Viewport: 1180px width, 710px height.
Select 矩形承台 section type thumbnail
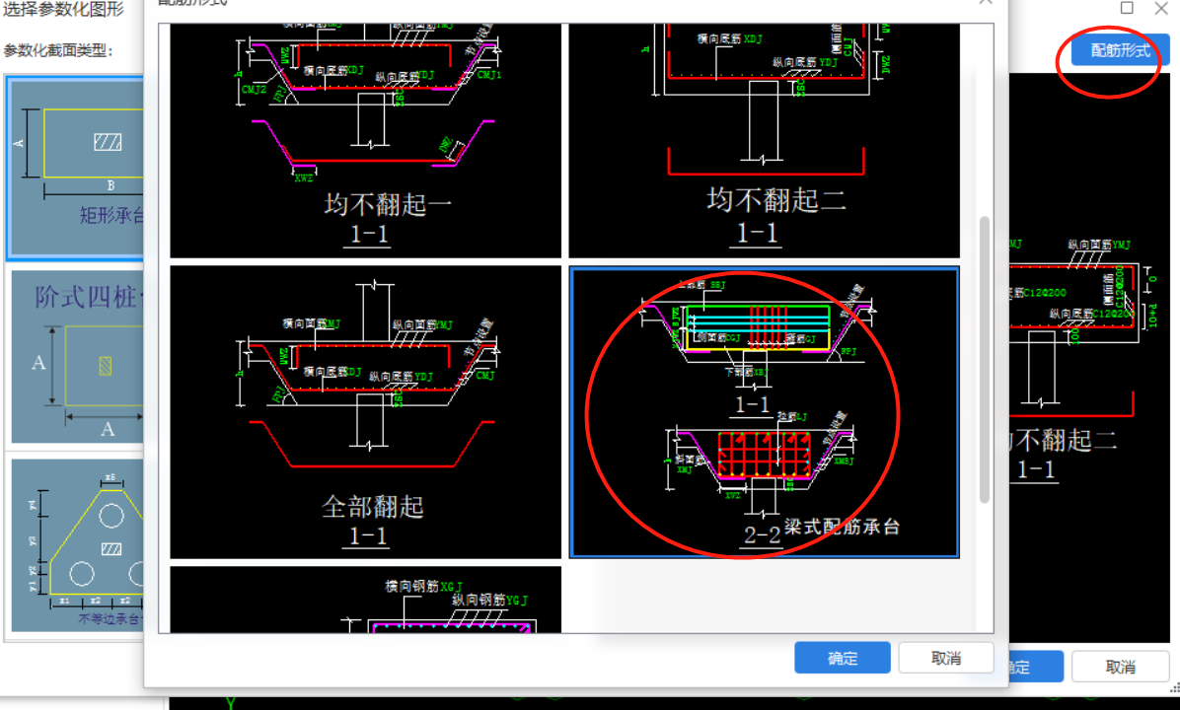coord(75,168)
